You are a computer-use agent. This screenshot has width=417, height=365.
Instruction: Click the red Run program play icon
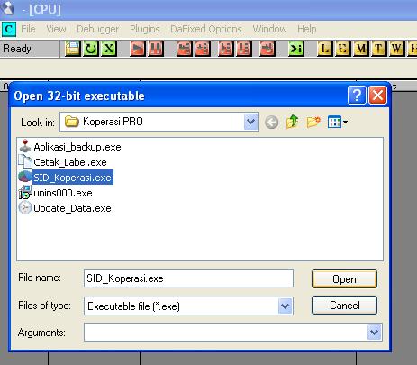point(138,49)
